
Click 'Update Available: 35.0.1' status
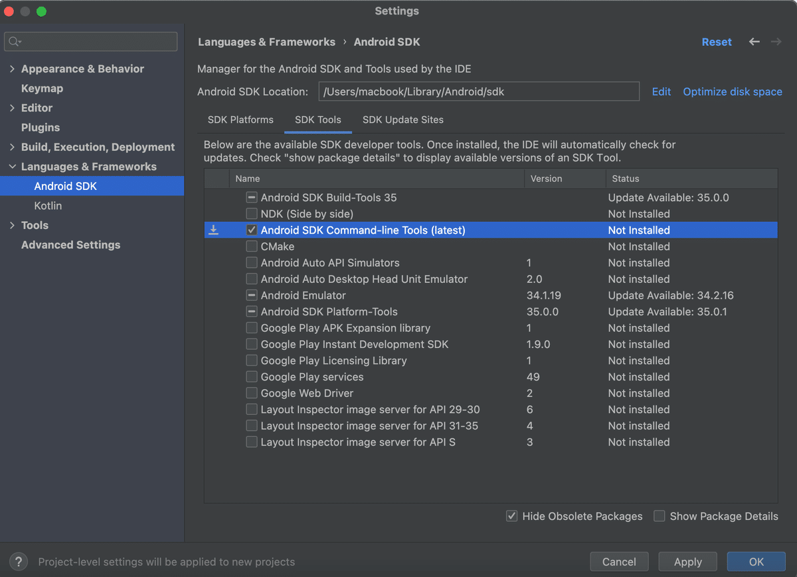pyautogui.click(x=667, y=311)
